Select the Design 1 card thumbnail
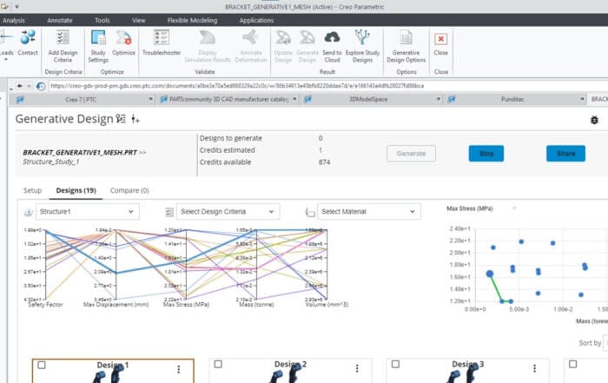Screen dimensions: 608x383 pos(108,373)
